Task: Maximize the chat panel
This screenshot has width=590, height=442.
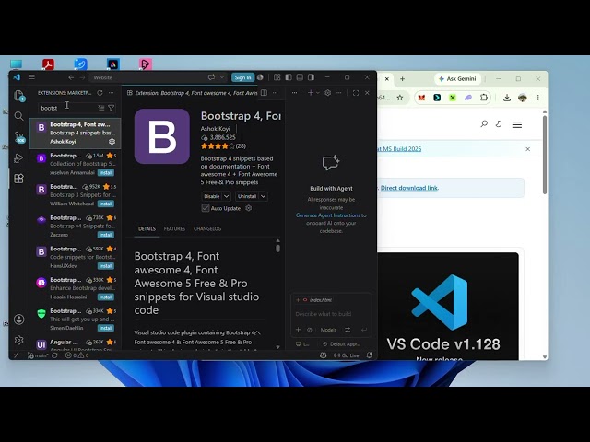Action: coord(356,93)
